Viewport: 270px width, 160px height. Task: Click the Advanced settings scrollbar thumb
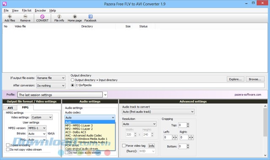tap(265, 123)
